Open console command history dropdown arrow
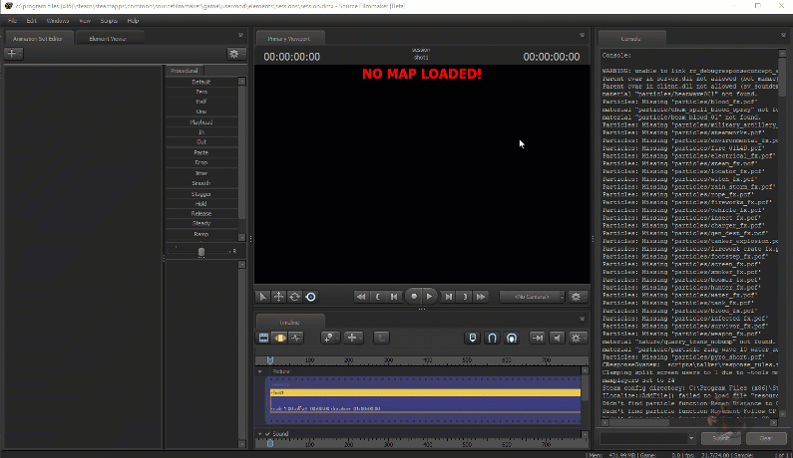793x458 pixels. coord(691,438)
